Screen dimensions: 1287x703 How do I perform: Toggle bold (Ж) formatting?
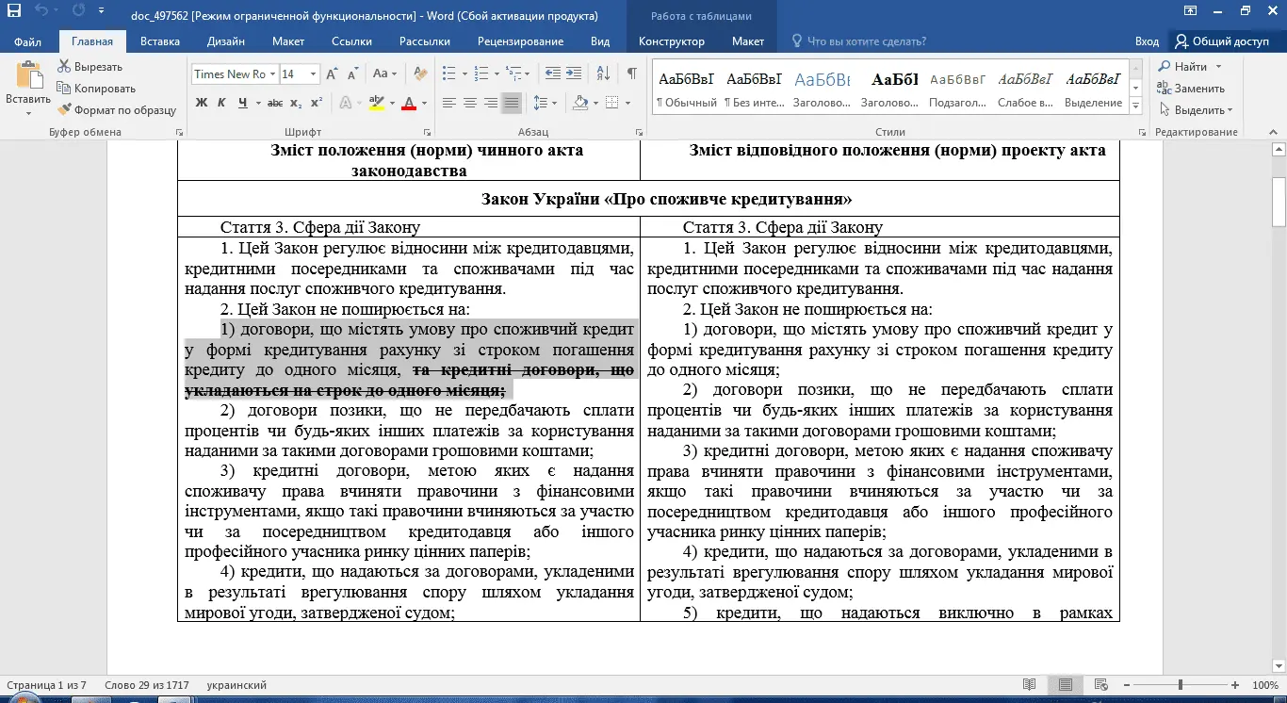[201, 103]
